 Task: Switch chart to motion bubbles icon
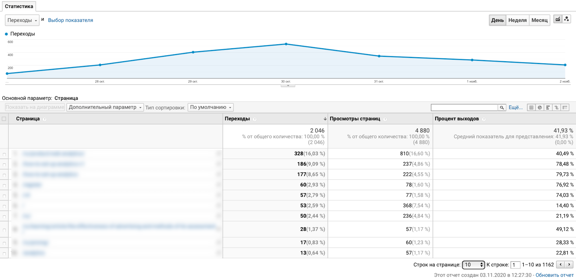click(x=567, y=19)
